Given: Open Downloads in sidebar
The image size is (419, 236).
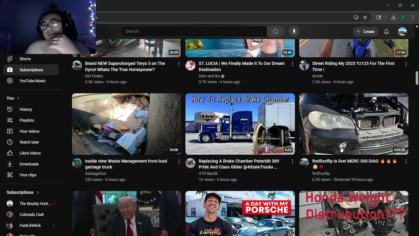Looking at the screenshot, I should [x=31, y=164].
